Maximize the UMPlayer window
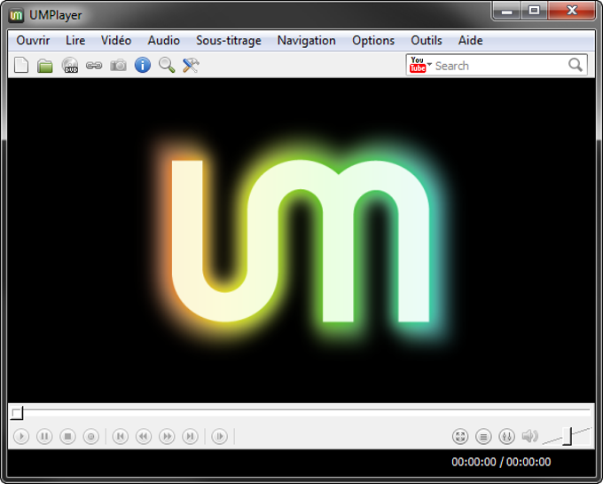 pyautogui.click(x=534, y=11)
